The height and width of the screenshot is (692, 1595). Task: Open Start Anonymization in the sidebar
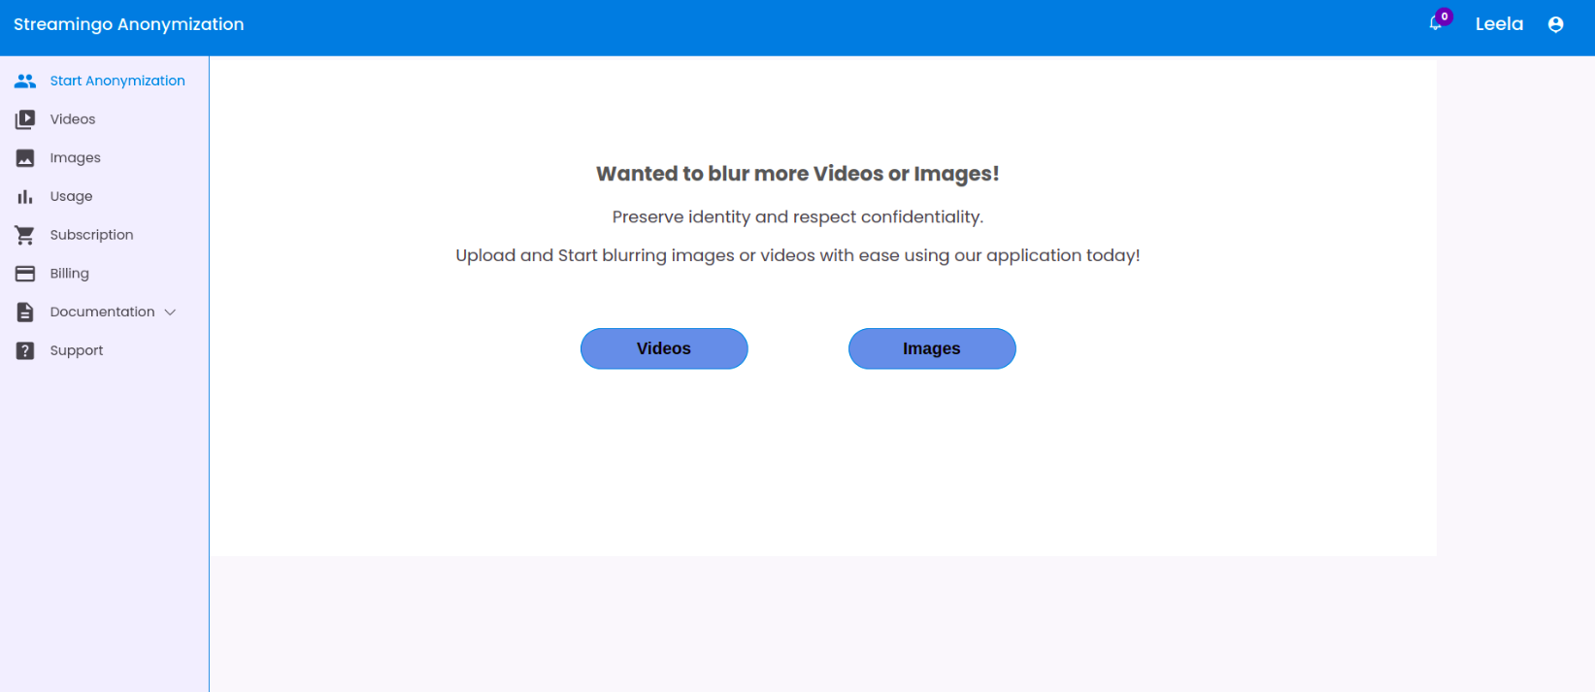tap(117, 81)
